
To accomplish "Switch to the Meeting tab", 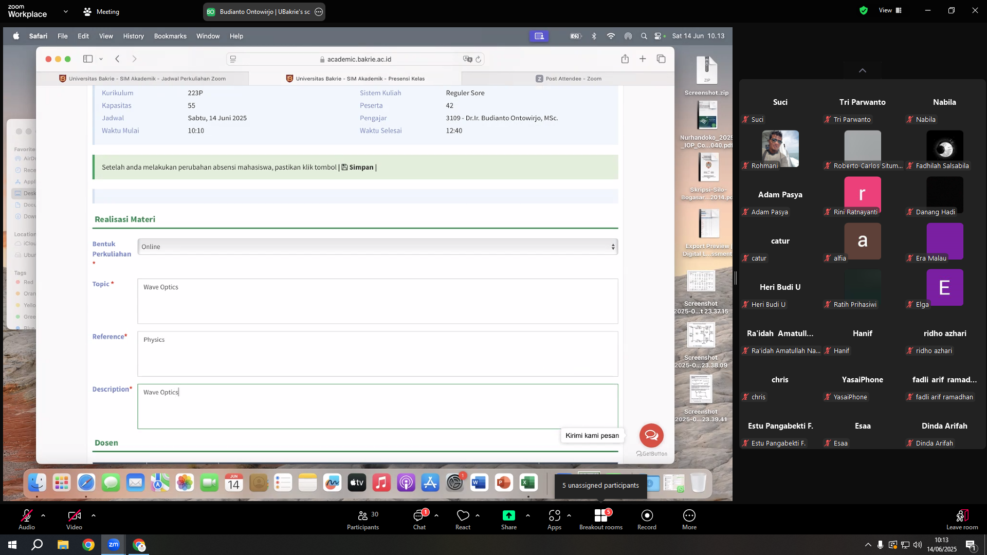I will pyautogui.click(x=101, y=11).
